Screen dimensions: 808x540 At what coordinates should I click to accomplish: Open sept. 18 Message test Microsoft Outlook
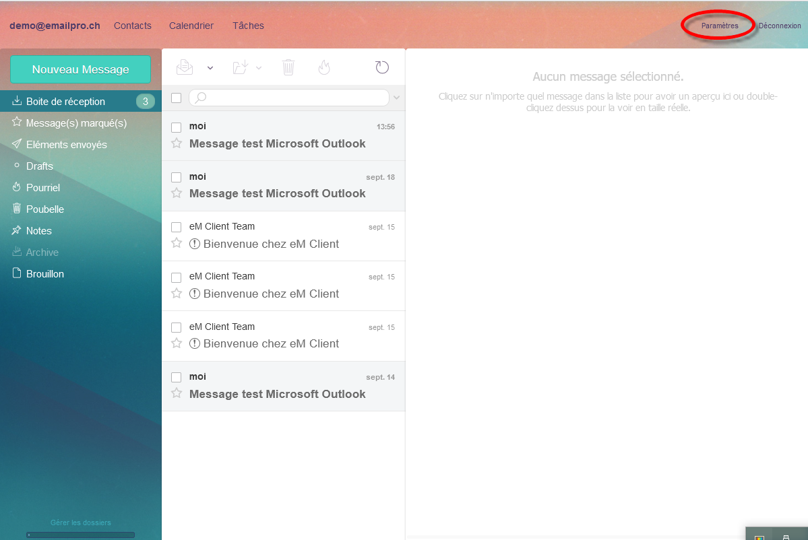click(284, 186)
